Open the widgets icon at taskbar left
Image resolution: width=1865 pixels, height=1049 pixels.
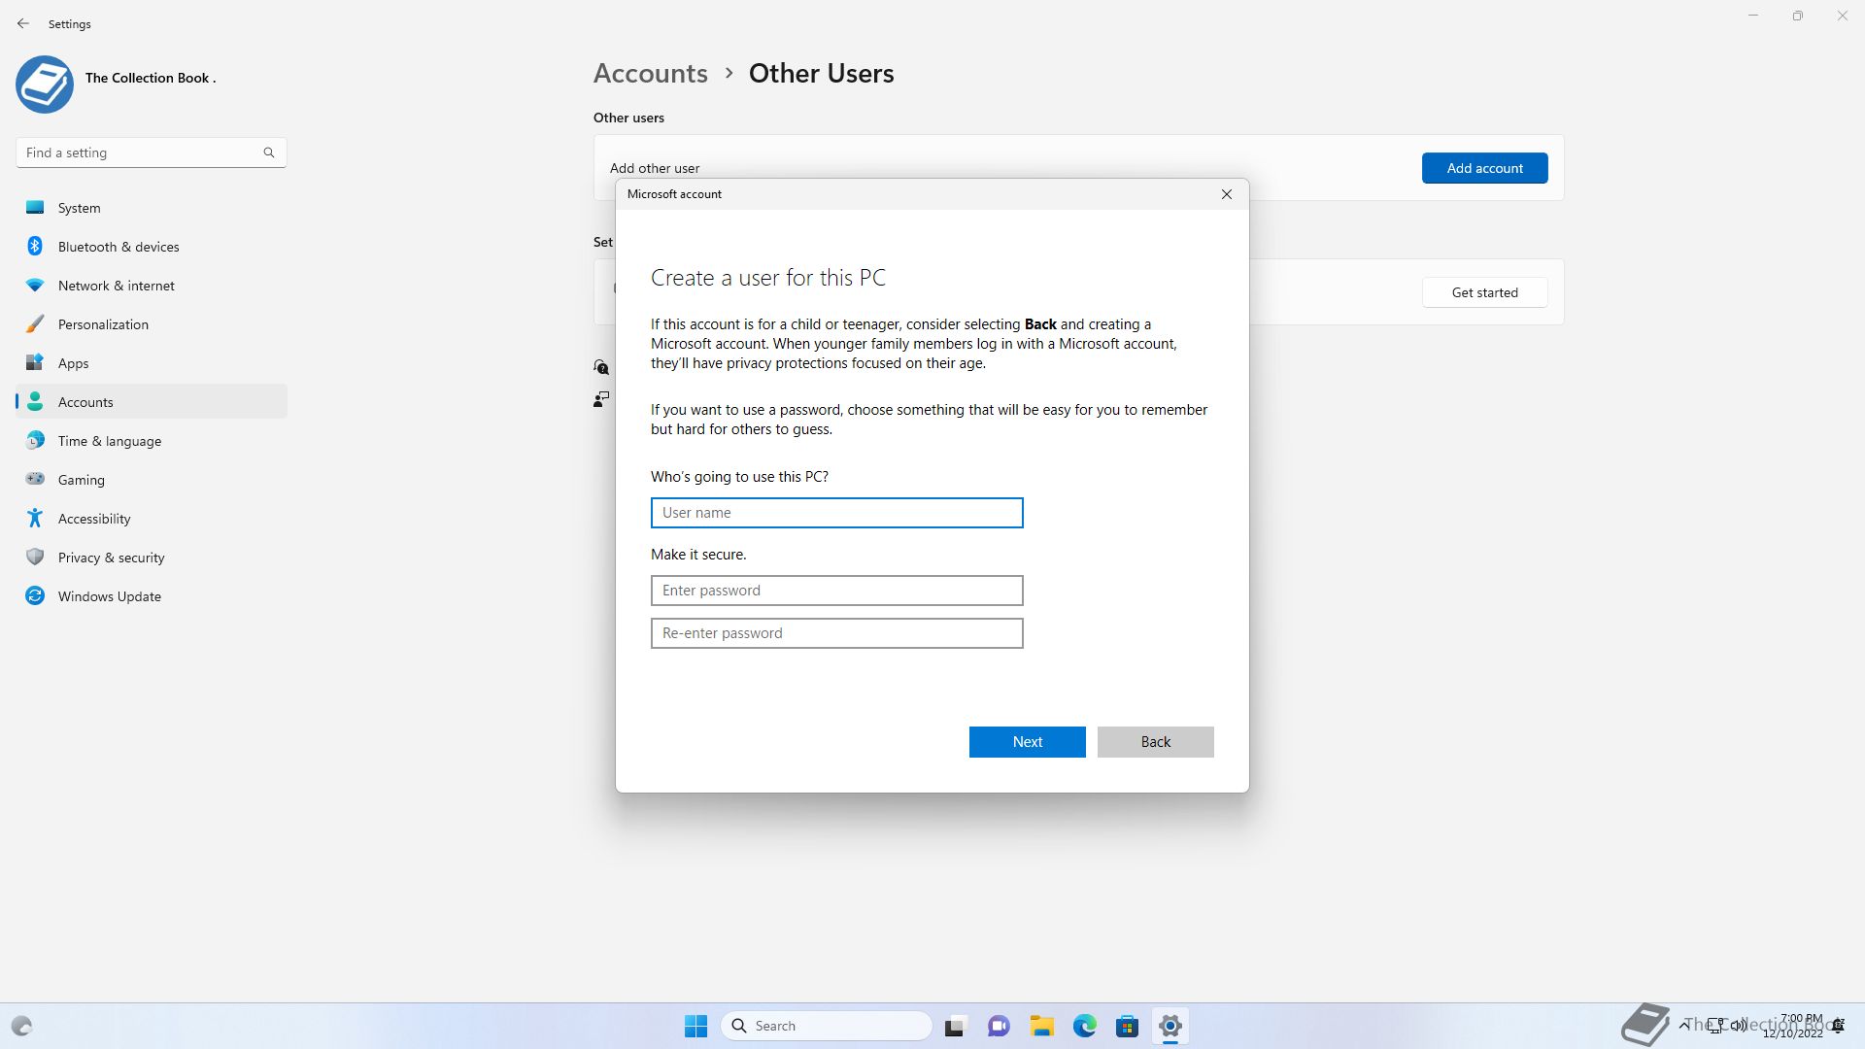click(x=21, y=1026)
